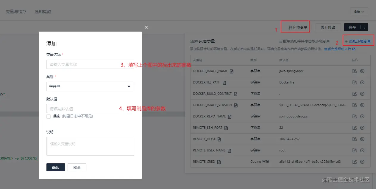
Task: Open the more options next to 保存
Action: tap(364, 27)
